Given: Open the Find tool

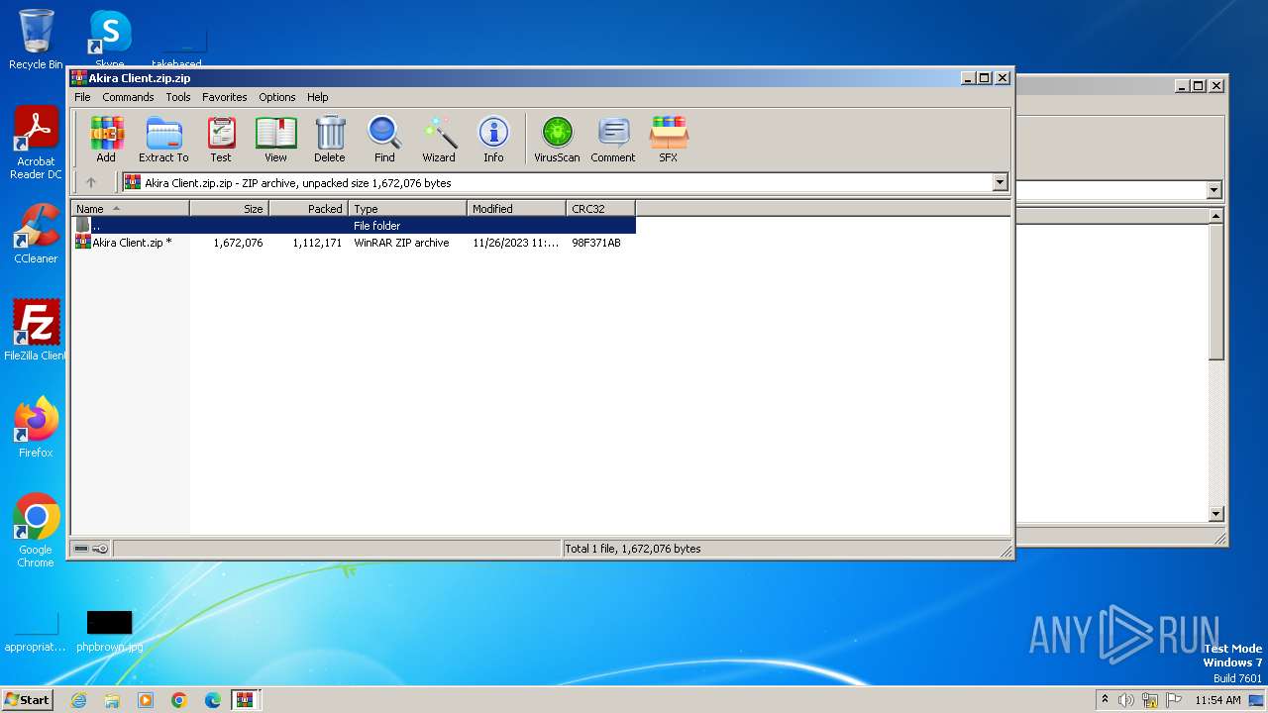Looking at the screenshot, I should click(384, 140).
